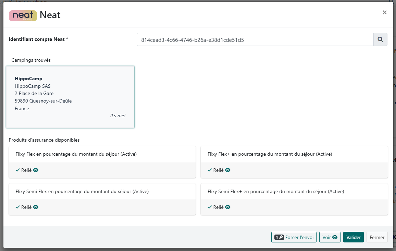This screenshot has width=396, height=251.
Task: Click the Identifiant compte Neat input field
Action: click(255, 39)
